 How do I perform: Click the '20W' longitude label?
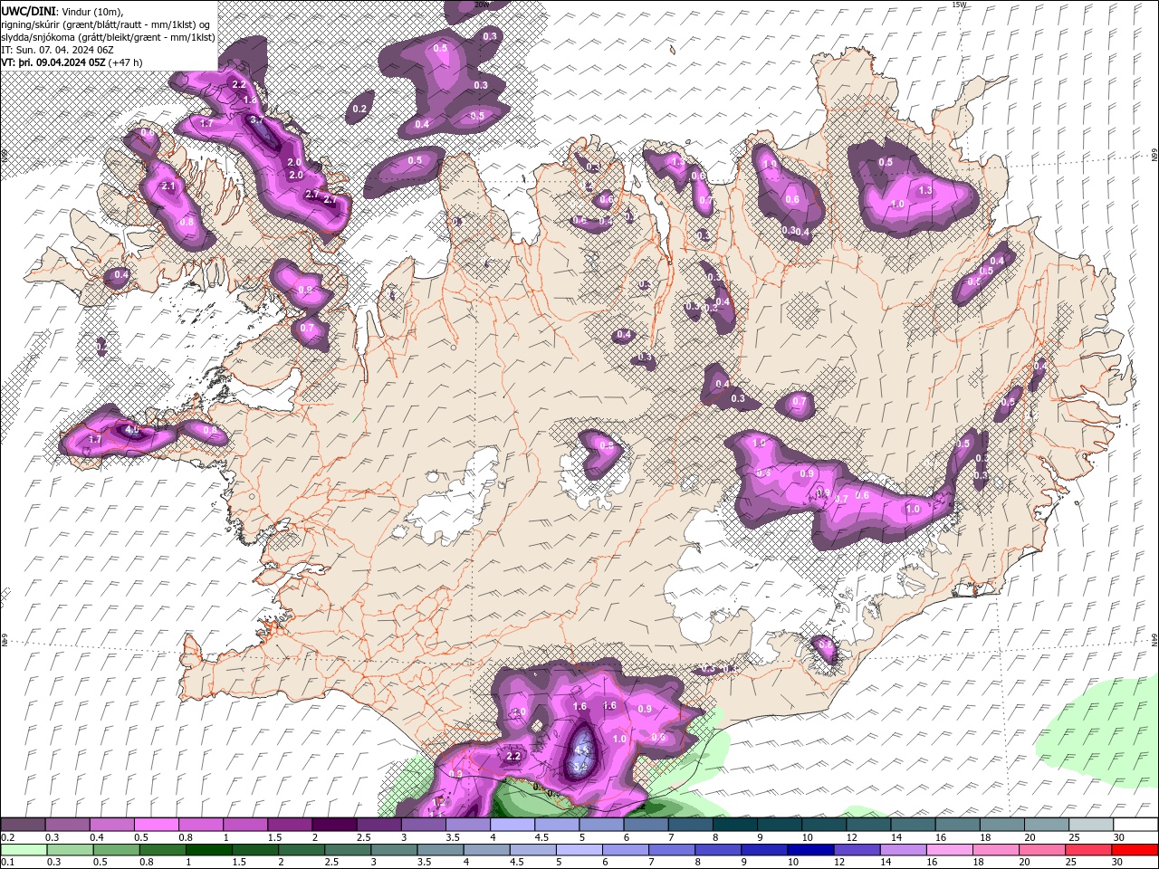click(482, 5)
